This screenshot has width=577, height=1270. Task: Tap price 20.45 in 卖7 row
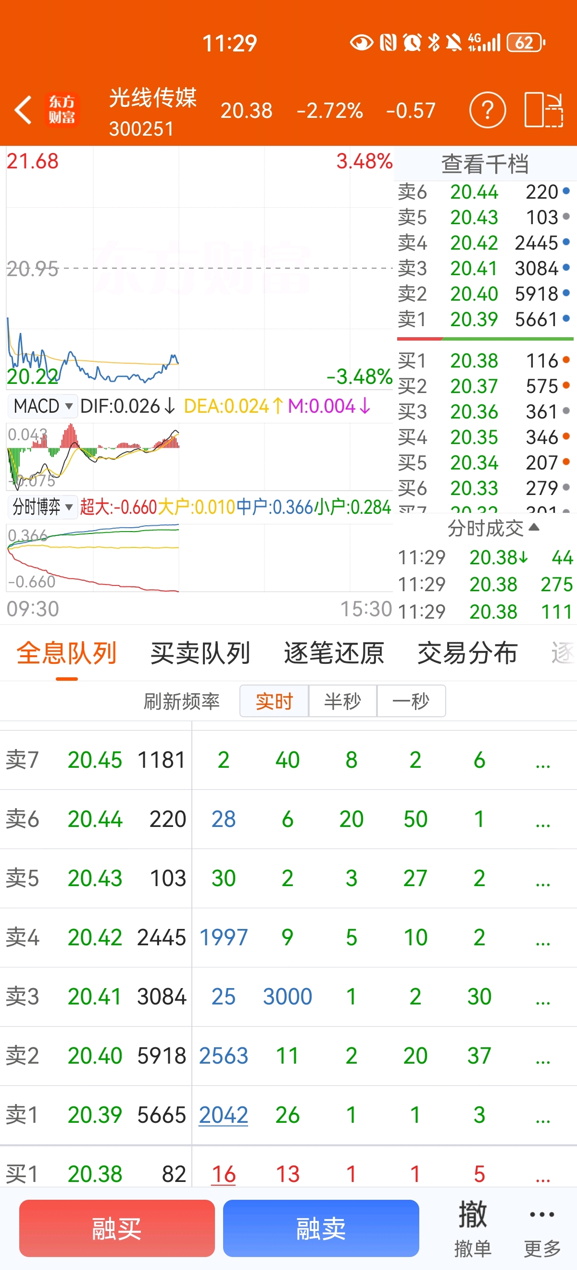95,760
